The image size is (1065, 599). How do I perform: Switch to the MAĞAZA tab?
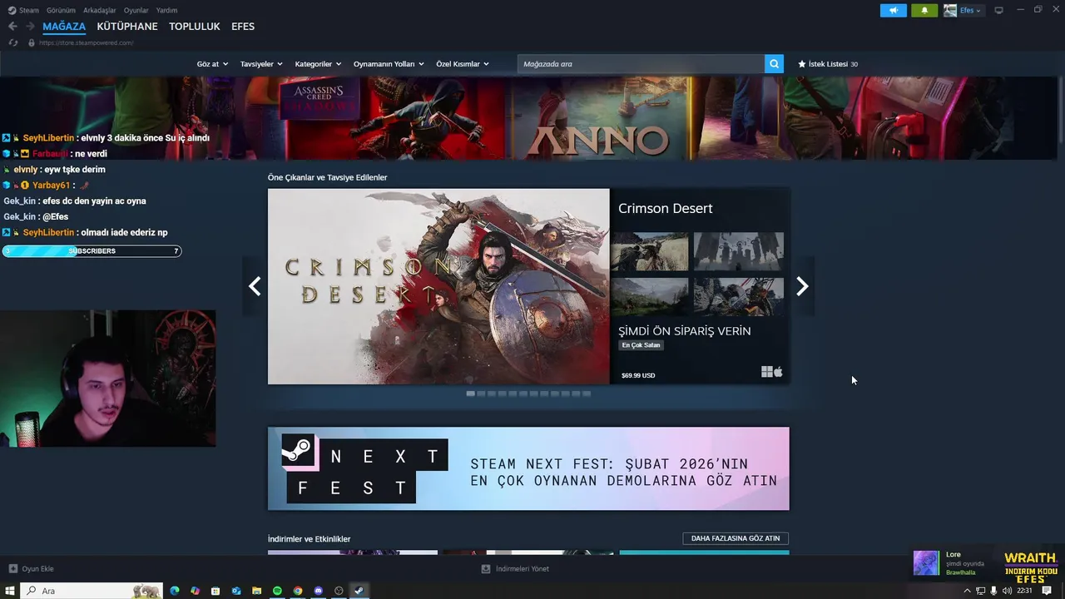(64, 27)
